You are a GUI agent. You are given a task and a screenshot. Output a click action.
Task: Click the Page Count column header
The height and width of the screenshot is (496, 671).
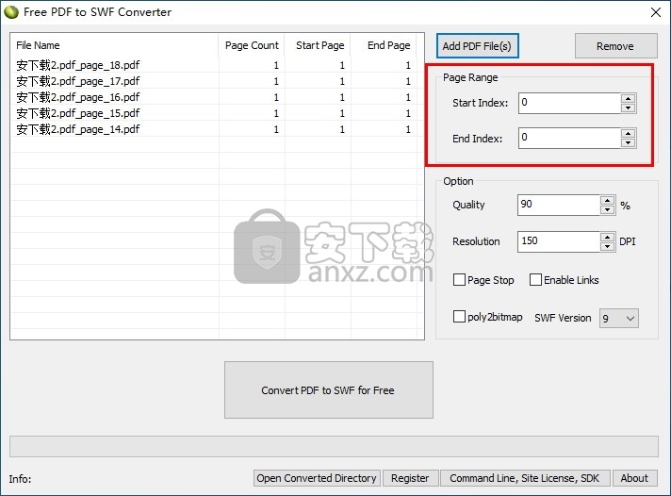coord(252,45)
